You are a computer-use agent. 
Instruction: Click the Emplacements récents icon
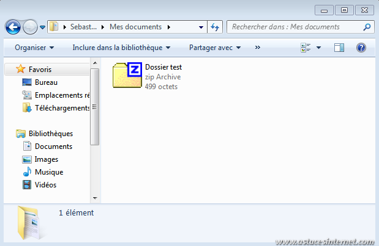click(27, 95)
